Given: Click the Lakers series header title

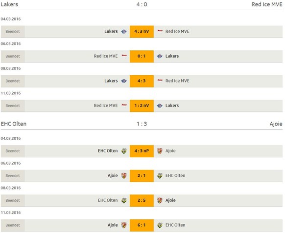Looking at the screenshot, I should point(9,4).
